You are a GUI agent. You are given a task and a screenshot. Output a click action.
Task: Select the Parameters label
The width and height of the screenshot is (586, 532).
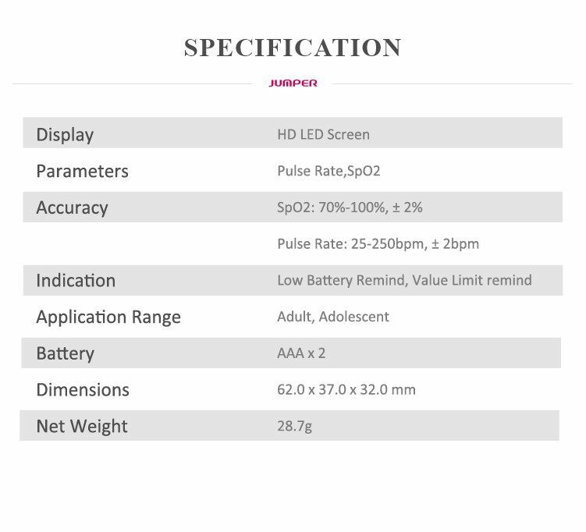(82, 172)
